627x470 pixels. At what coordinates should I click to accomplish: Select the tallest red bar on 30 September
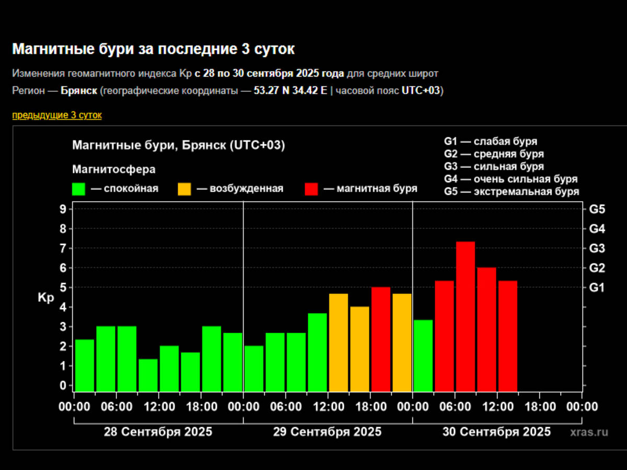(x=465, y=316)
